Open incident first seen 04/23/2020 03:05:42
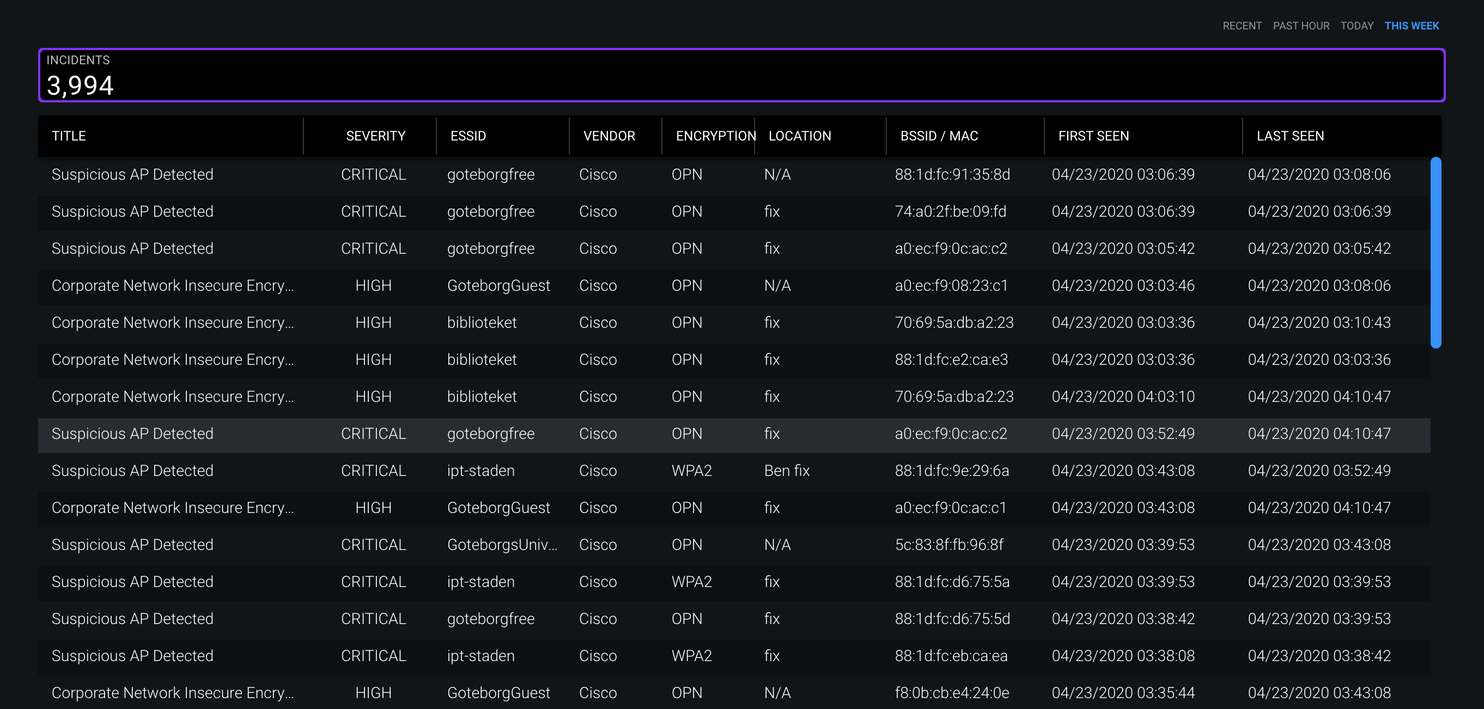The height and width of the screenshot is (709, 1484). (734, 248)
